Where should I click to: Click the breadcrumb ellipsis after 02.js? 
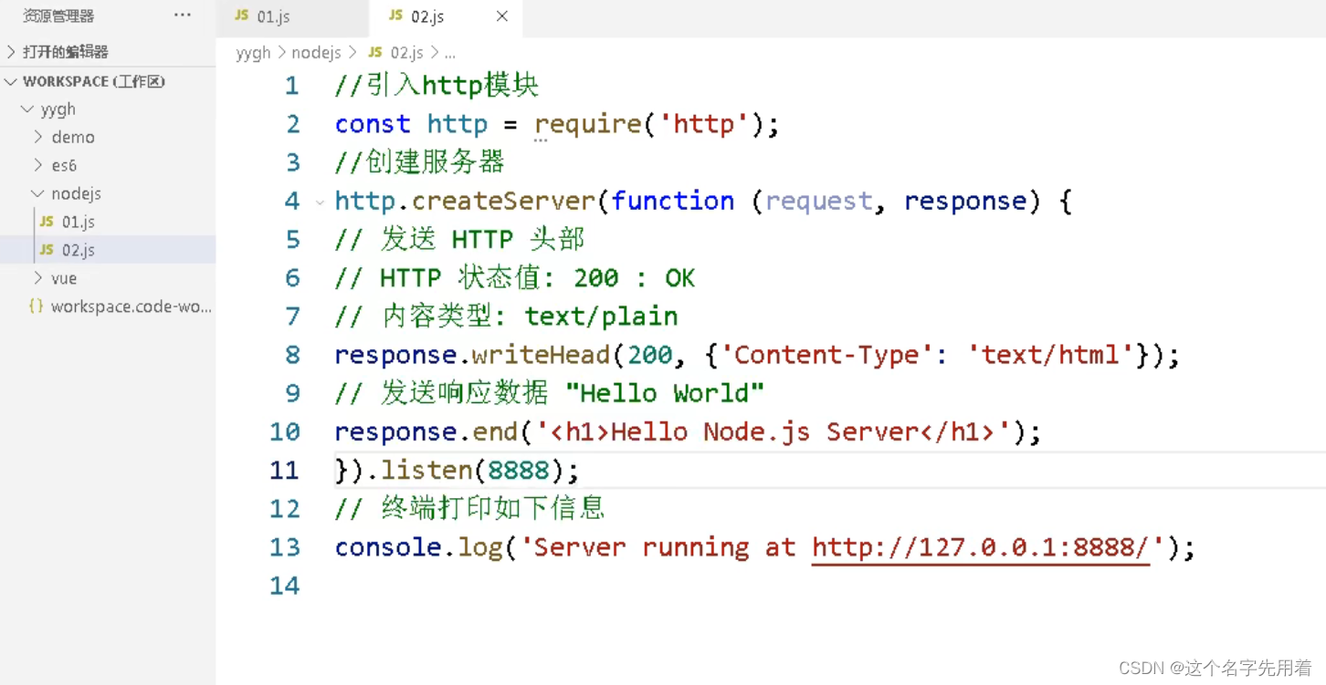coord(449,54)
